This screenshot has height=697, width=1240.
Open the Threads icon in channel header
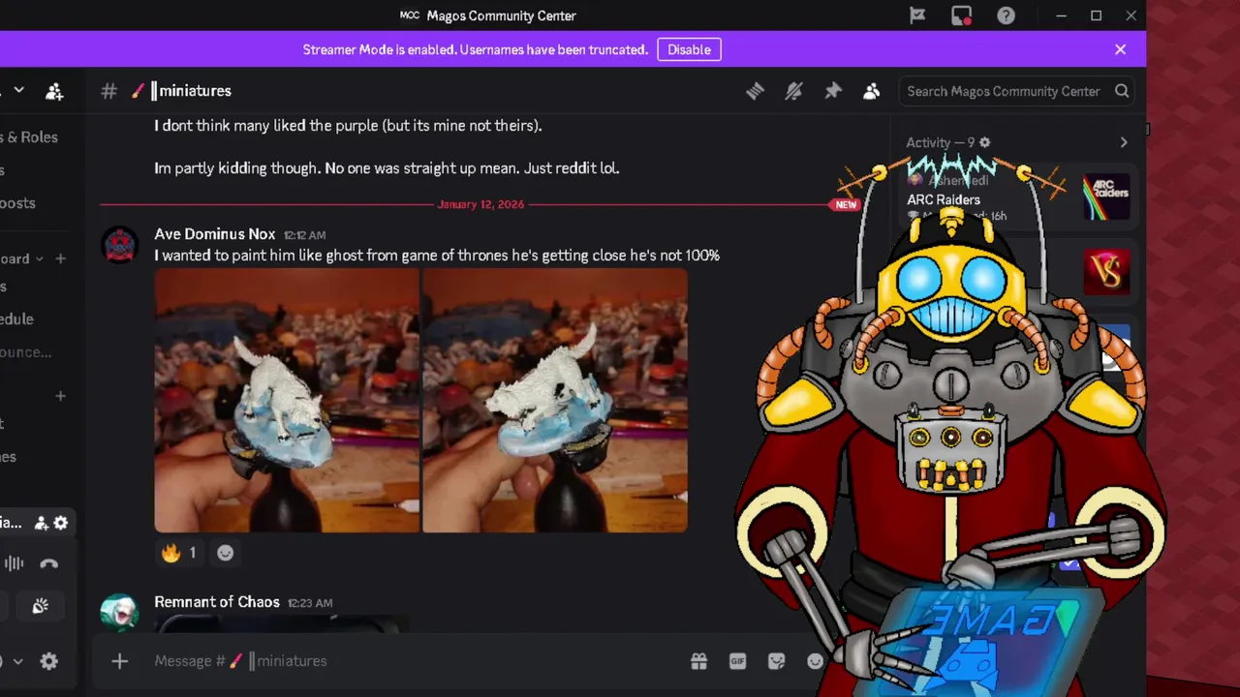pyautogui.click(x=755, y=91)
